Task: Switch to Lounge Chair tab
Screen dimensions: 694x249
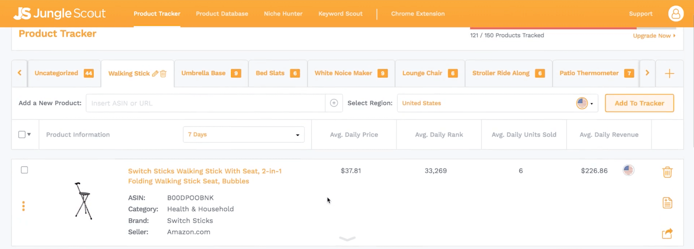Action: point(430,73)
